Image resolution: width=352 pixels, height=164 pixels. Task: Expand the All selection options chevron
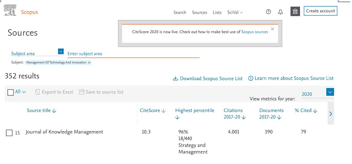(x=24, y=92)
